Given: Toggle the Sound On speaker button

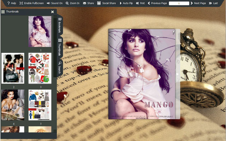Looking at the screenshot, I should pyautogui.click(x=55, y=3).
